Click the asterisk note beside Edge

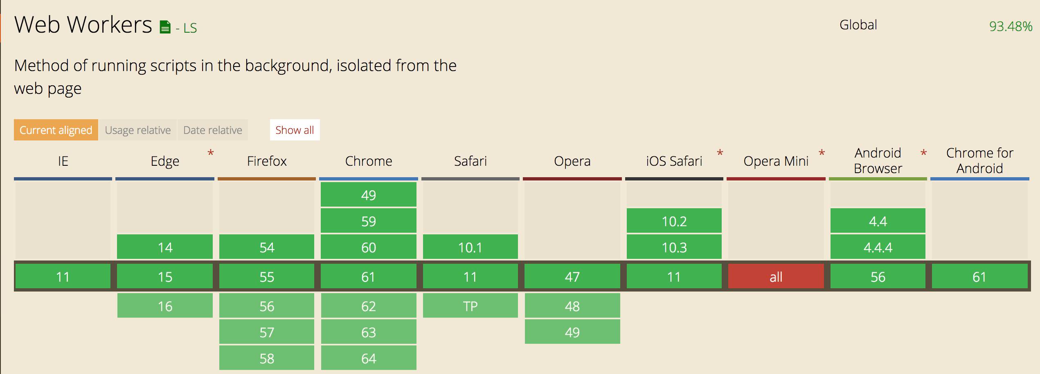(x=211, y=154)
